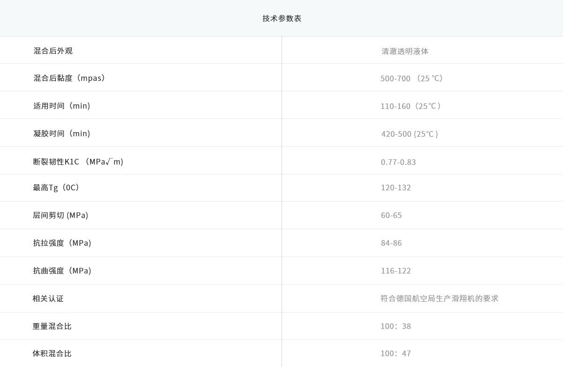Select the 混合后外观 row label
Image resolution: width=563 pixels, height=367 pixels.
click(53, 51)
